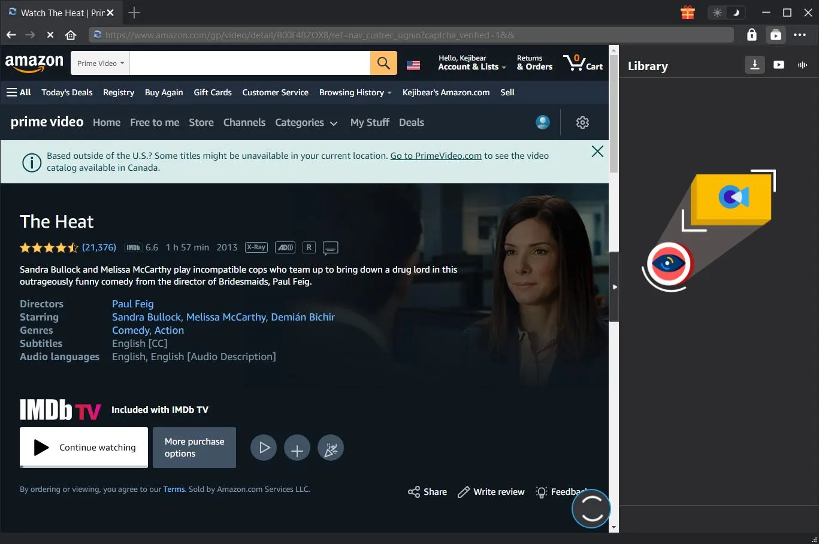Viewport: 819px width, 544px height.
Task: Click the orange search magnifier button
Action: 383,63
